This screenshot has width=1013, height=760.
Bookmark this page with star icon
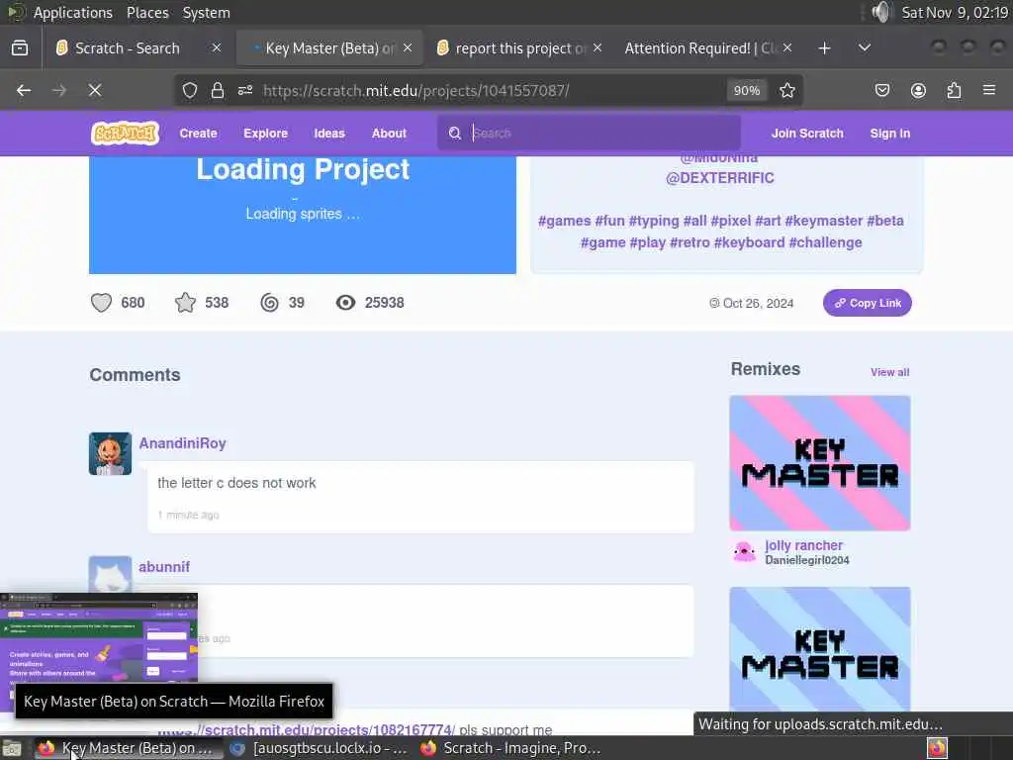click(786, 90)
